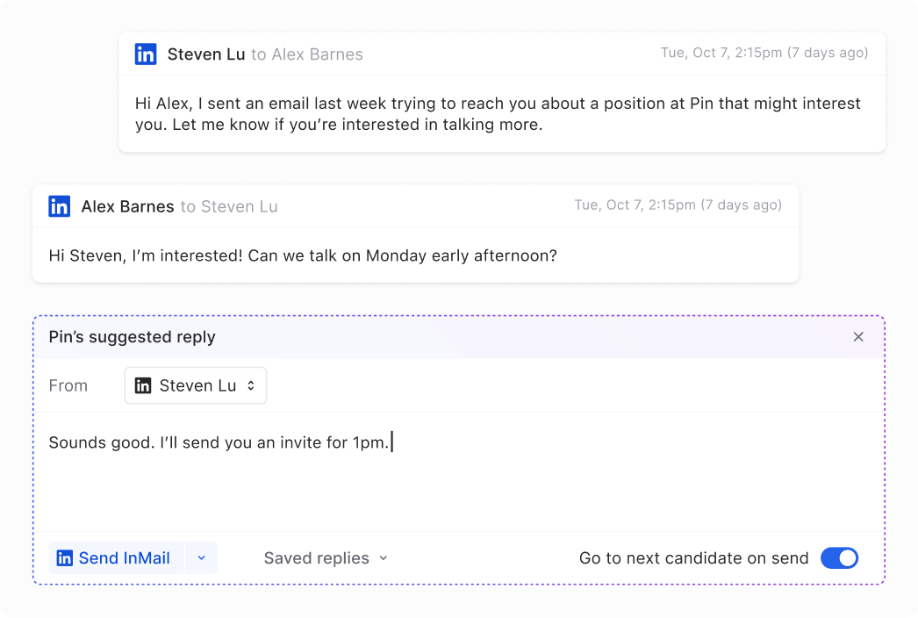
Task: Click first message timestamp Tue, Oct 7
Action: point(764,53)
